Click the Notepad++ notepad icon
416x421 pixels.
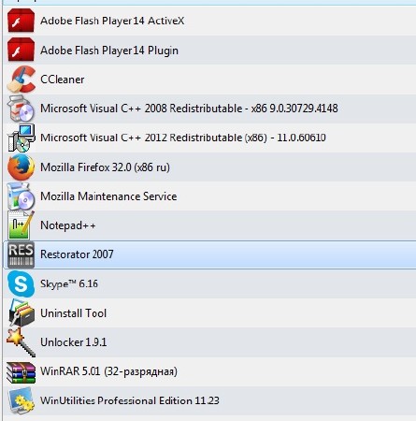click(21, 225)
